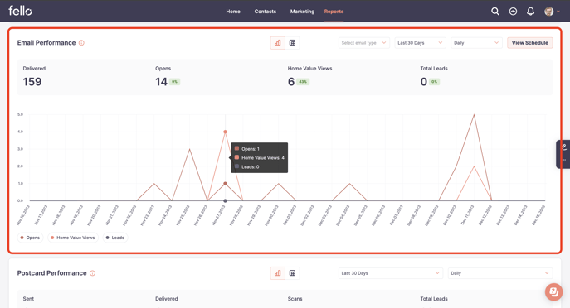This screenshot has height=308, width=570.
Task: Click the Postcard Performance heading
Action: (x=52, y=273)
